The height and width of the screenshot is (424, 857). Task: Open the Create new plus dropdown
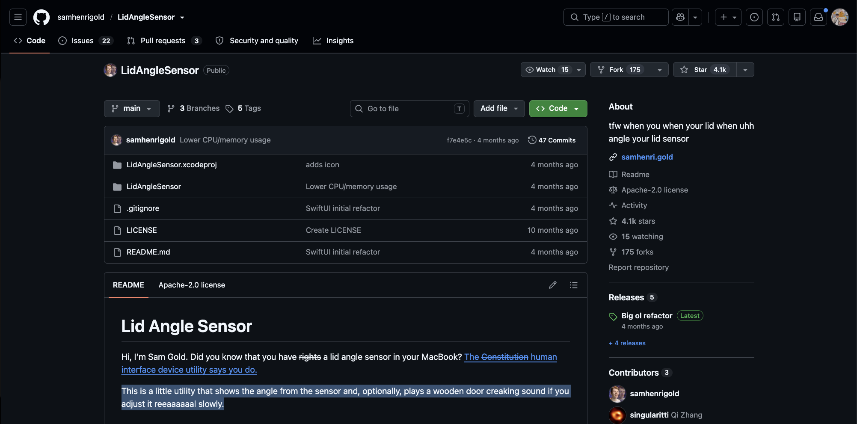pos(728,17)
